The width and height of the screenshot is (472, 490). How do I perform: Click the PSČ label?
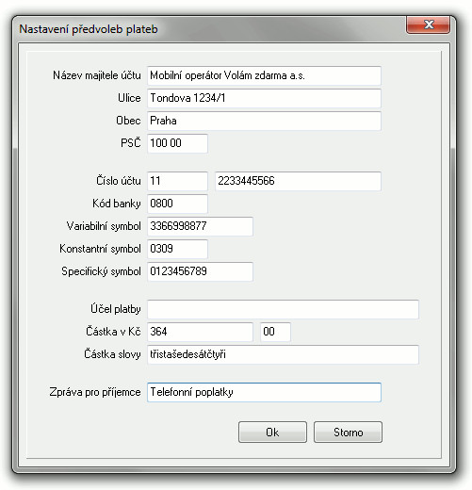point(131,142)
